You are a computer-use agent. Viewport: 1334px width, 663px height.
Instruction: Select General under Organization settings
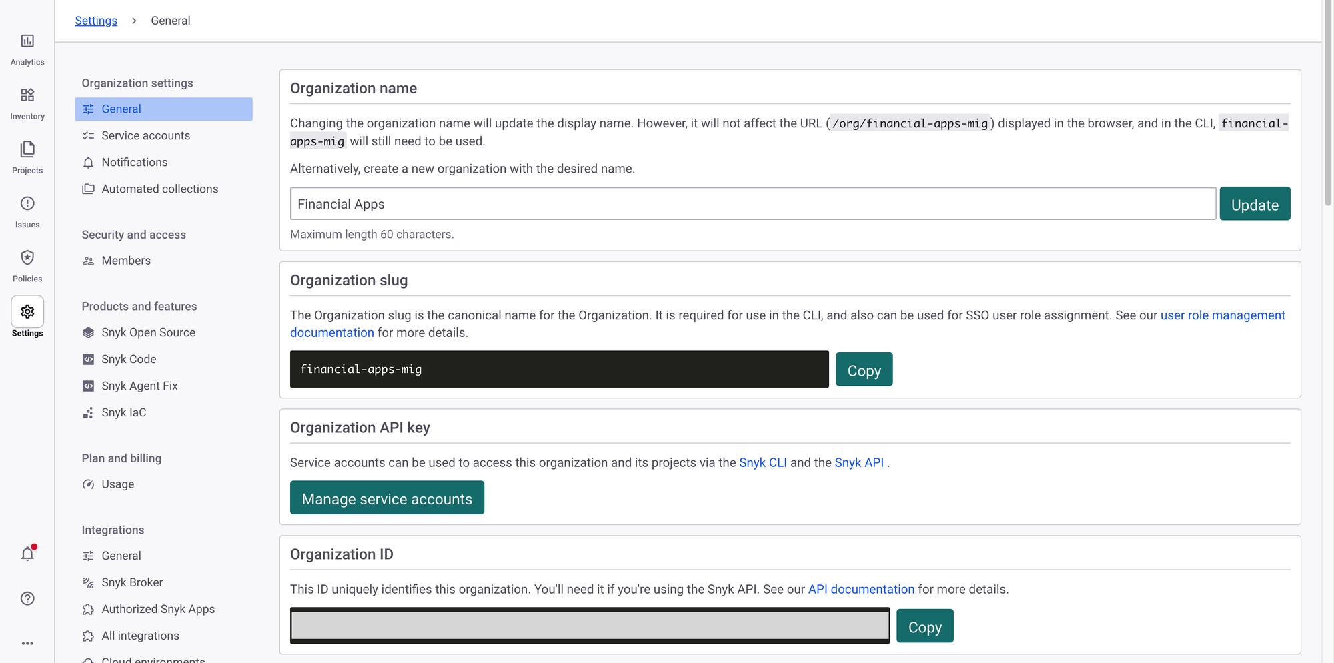pyautogui.click(x=163, y=109)
